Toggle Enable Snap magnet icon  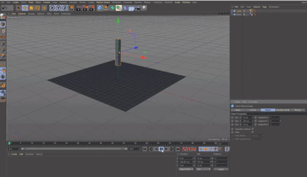tap(3, 85)
